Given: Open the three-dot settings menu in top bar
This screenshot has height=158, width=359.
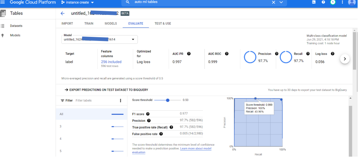Looking at the screenshot, I should point(342,2).
